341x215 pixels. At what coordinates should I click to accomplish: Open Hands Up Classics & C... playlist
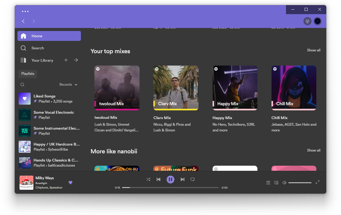(49, 163)
